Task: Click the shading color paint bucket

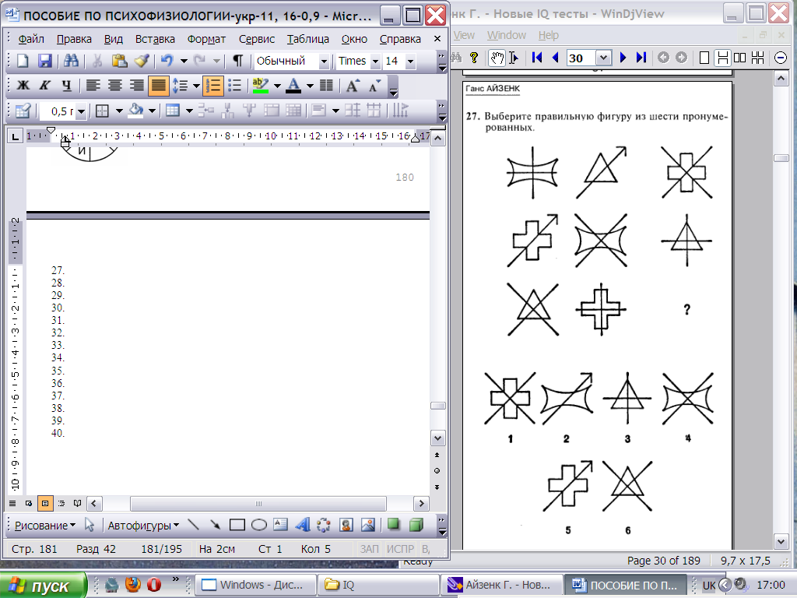Action: [x=135, y=111]
